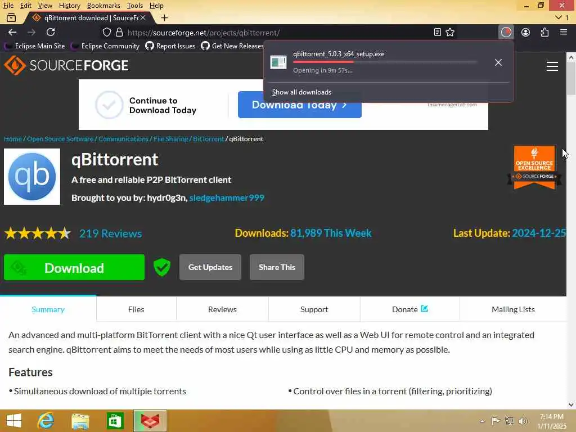Open the Communications breadcrumb link
Image resolution: width=576 pixels, height=432 pixels.
[123, 139]
